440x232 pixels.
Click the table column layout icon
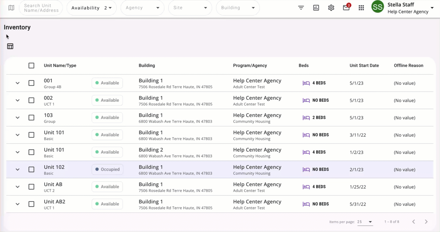coord(10,46)
